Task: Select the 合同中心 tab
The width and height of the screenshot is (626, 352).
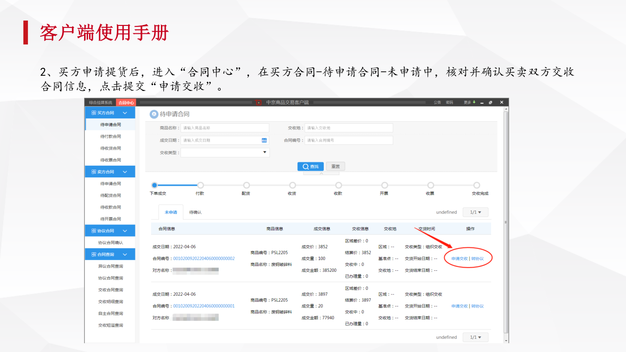Action: pos(126,103)
